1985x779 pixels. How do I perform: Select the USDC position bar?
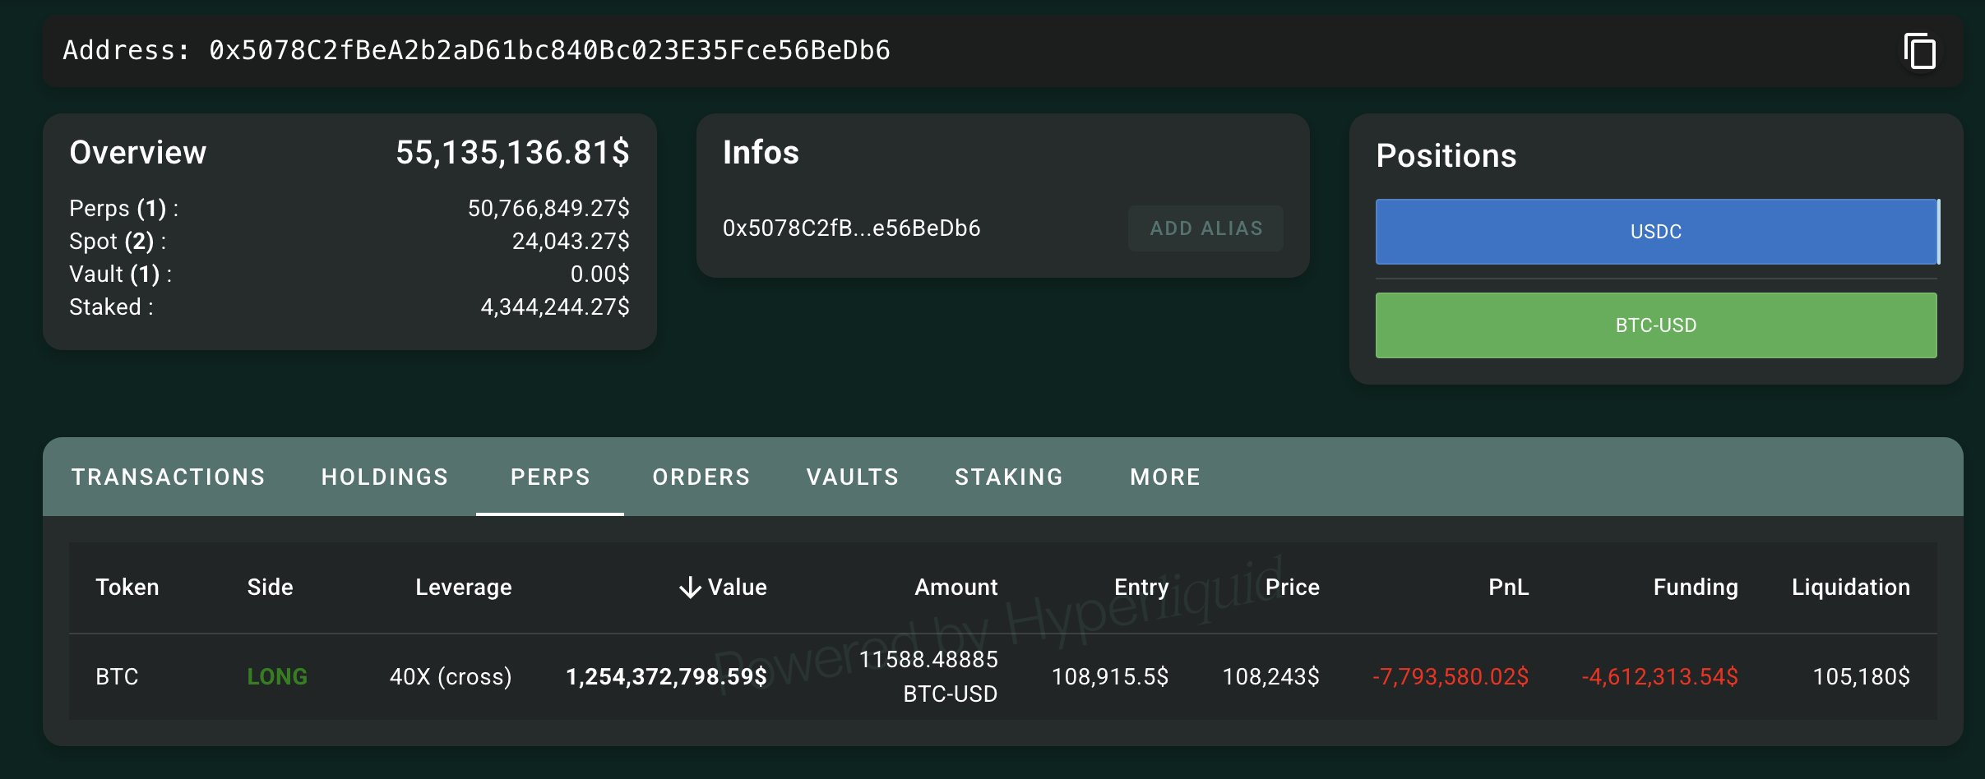tap(1656, 231)
